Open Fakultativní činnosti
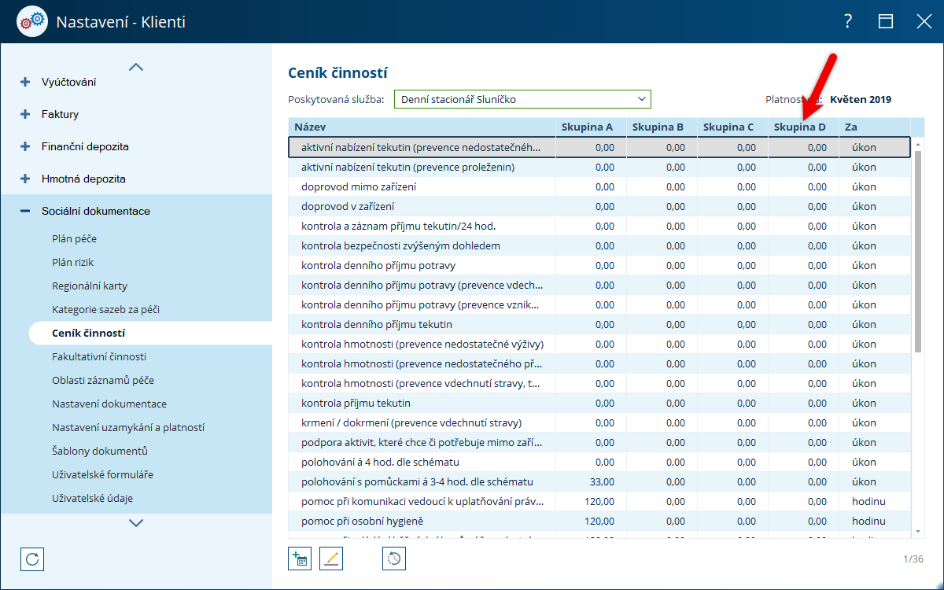Image resolution: width=944 pixels, height=590 pixels. [99, 356]
